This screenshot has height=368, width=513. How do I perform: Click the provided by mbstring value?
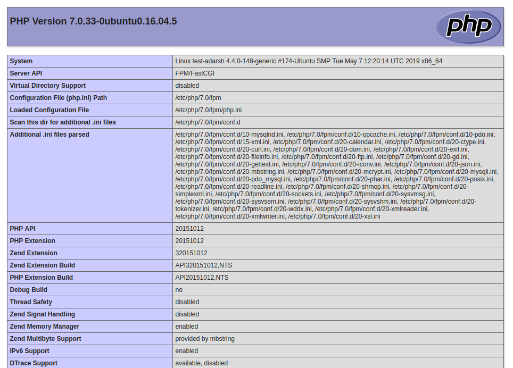pos(205,339)
